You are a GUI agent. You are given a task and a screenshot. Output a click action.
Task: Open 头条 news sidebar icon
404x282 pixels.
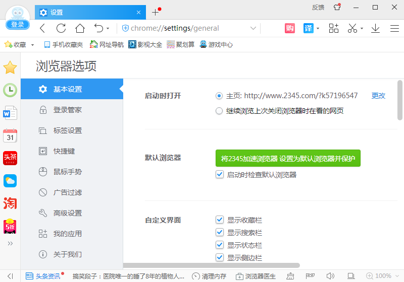point(10,158)
